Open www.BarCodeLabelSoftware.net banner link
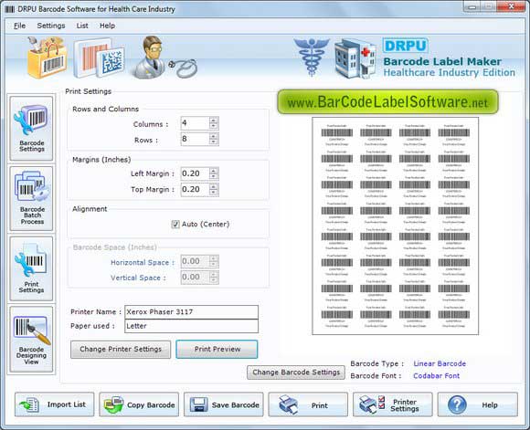 387,102
